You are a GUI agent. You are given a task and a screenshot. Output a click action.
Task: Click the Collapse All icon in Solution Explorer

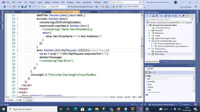click(172, 16)
